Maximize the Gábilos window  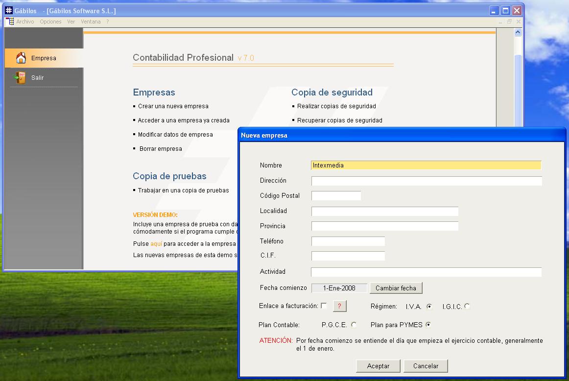(x=505, y=11)
